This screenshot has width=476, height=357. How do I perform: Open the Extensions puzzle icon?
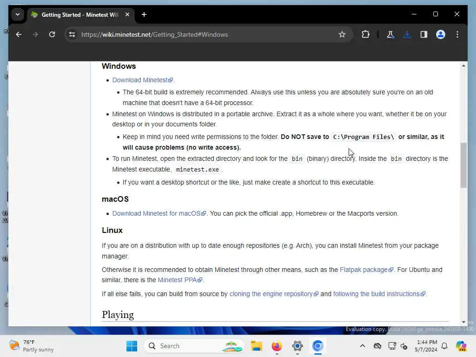point(365,34)
